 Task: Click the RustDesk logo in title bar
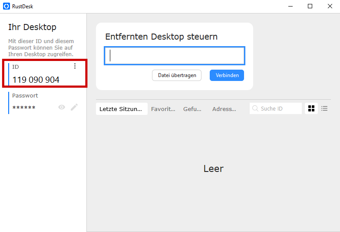point(6,6)
